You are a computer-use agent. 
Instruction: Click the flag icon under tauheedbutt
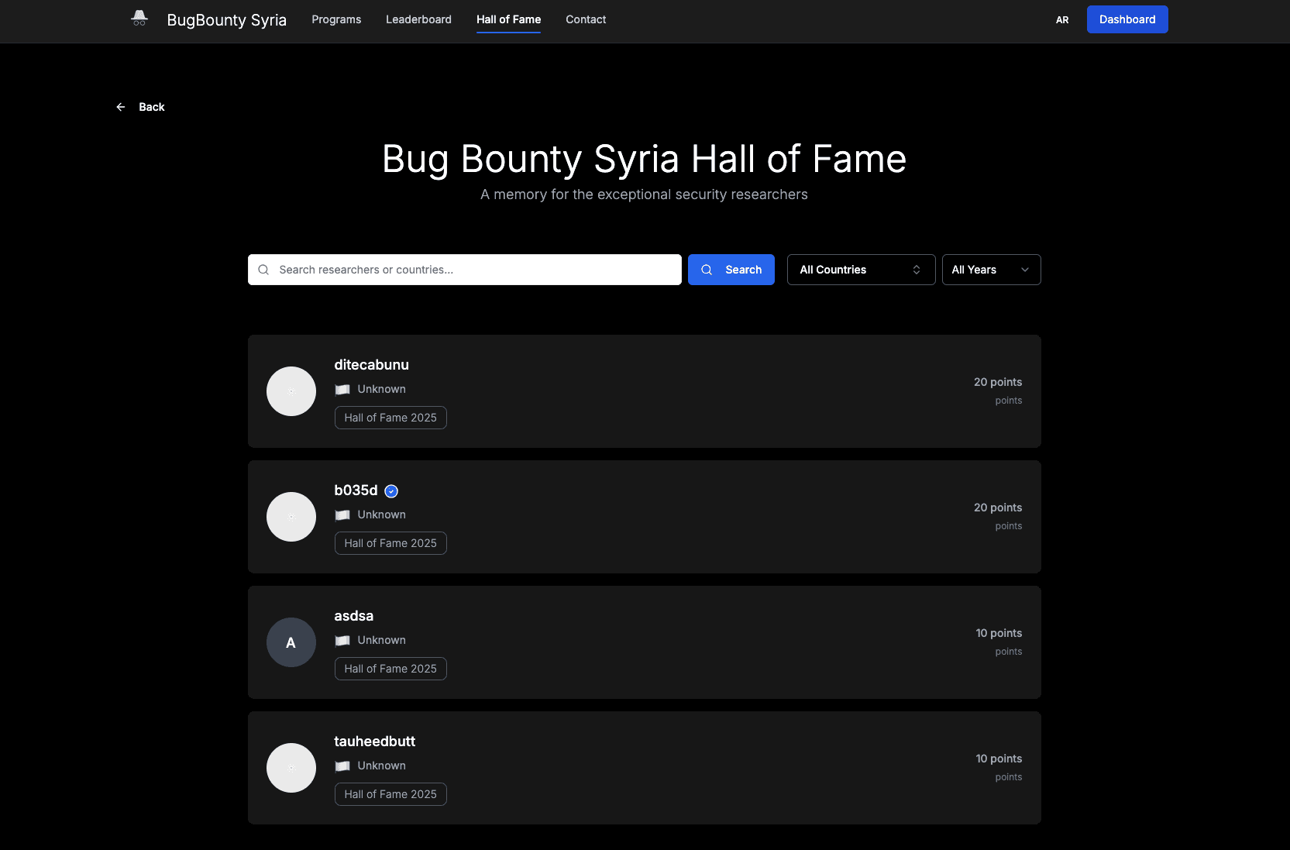click(x=342, y=766)
